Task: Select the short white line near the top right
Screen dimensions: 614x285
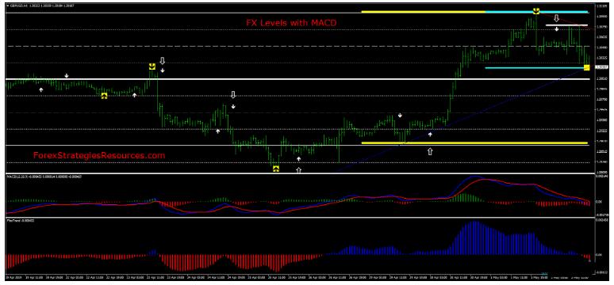Action: tap(566, 25)
